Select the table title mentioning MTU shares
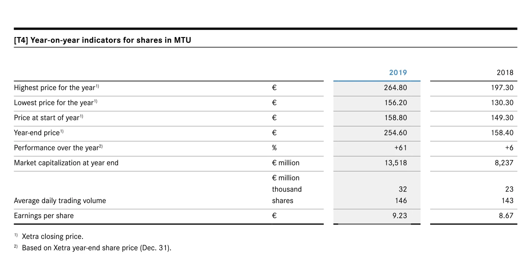Viewport: 531px width, 269px height. (x=103, y=40)
